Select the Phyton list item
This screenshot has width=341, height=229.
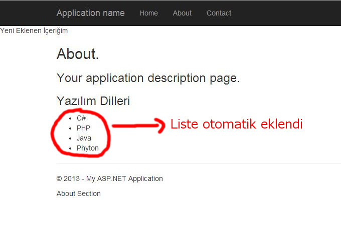pyautogui.click(x=87, y=148)
